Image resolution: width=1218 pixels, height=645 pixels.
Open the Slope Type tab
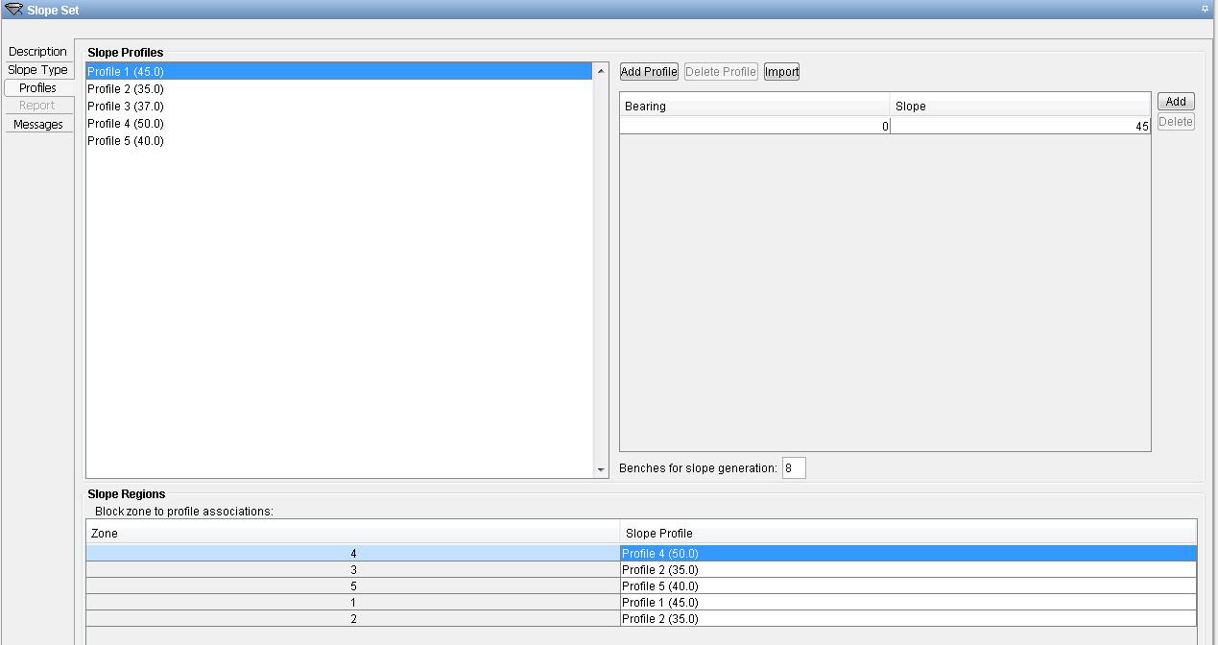coord(36,69)
